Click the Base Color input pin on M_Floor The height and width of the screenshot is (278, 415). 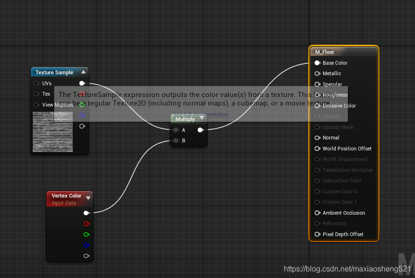pyautogui.click(x=318, y=63)
